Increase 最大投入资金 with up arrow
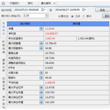This screenshot has height=110, width=110. click(47, 15)
